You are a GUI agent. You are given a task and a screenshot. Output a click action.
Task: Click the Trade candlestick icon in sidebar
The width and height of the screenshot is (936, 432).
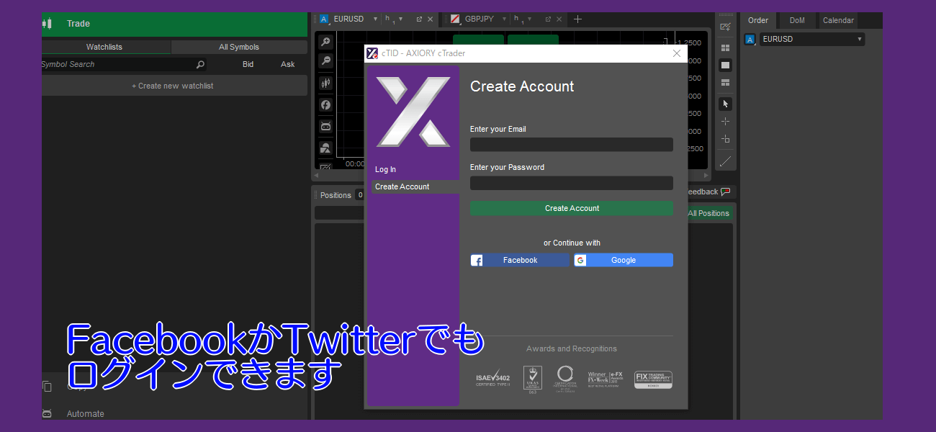pyautogui.click(x=48, y=24)
